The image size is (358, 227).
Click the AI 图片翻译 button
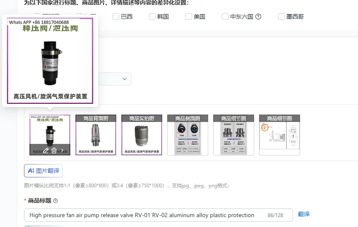coord(43,171)
